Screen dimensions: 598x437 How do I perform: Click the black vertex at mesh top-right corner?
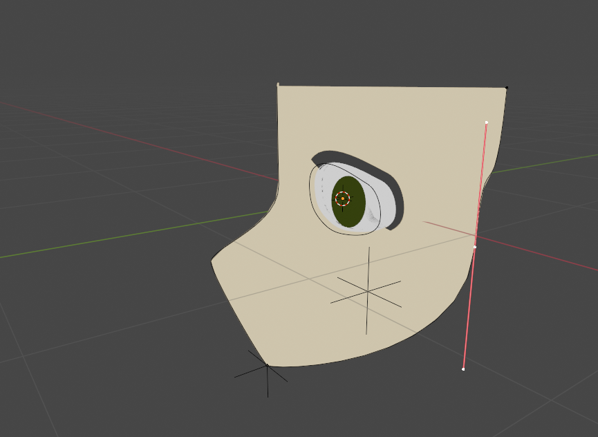[507, 88]
